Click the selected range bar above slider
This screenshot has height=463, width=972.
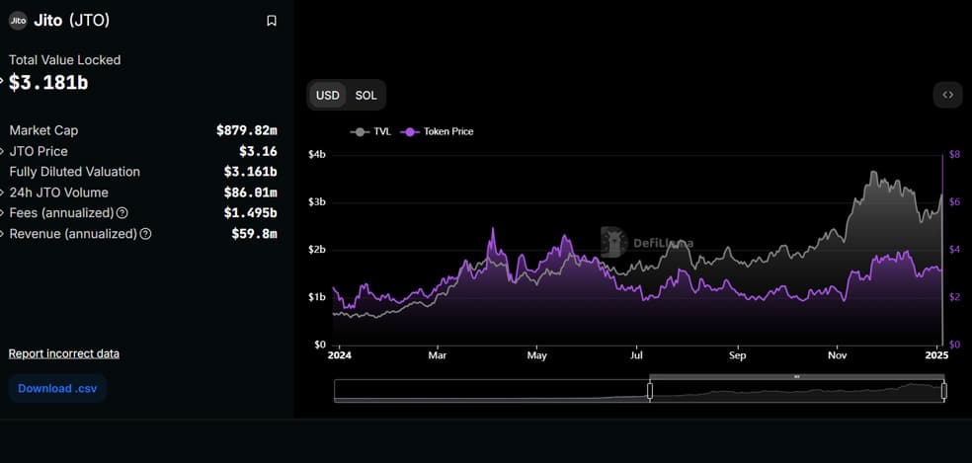[x=797, y=376]
